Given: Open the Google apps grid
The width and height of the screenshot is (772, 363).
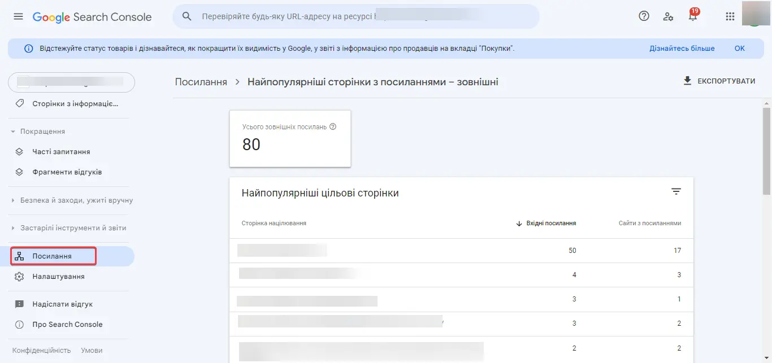Looking at the screenshot, I should 730,16.
